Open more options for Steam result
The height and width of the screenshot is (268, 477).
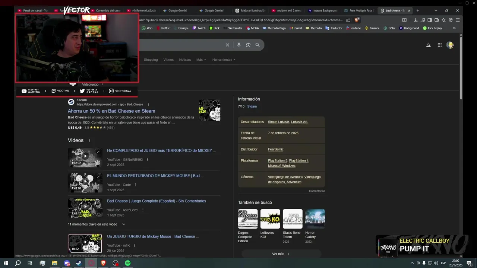click(148, 105)
